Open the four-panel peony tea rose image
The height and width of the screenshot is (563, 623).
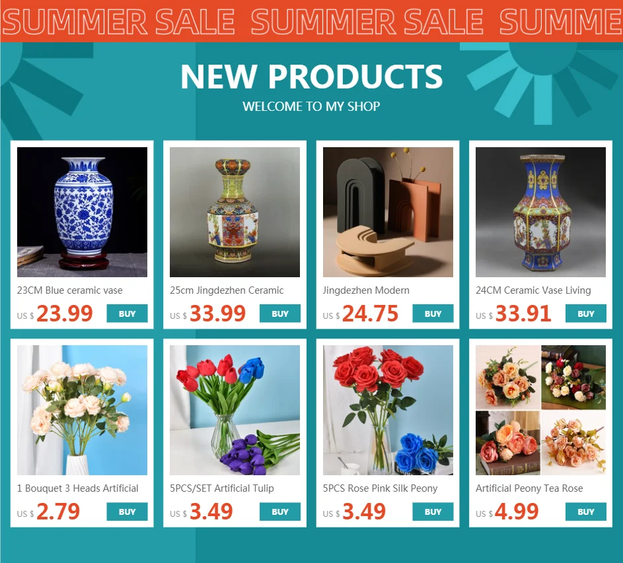(541, 410)
